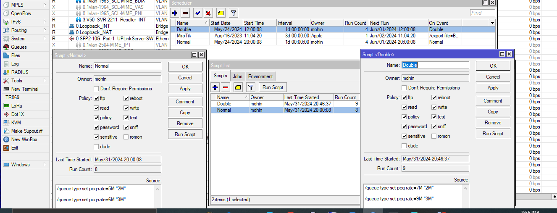Image resolution: width=557 pixels, height=213 pixels.
Task: Open KVM in the sidebar
Action: (16, 123)
